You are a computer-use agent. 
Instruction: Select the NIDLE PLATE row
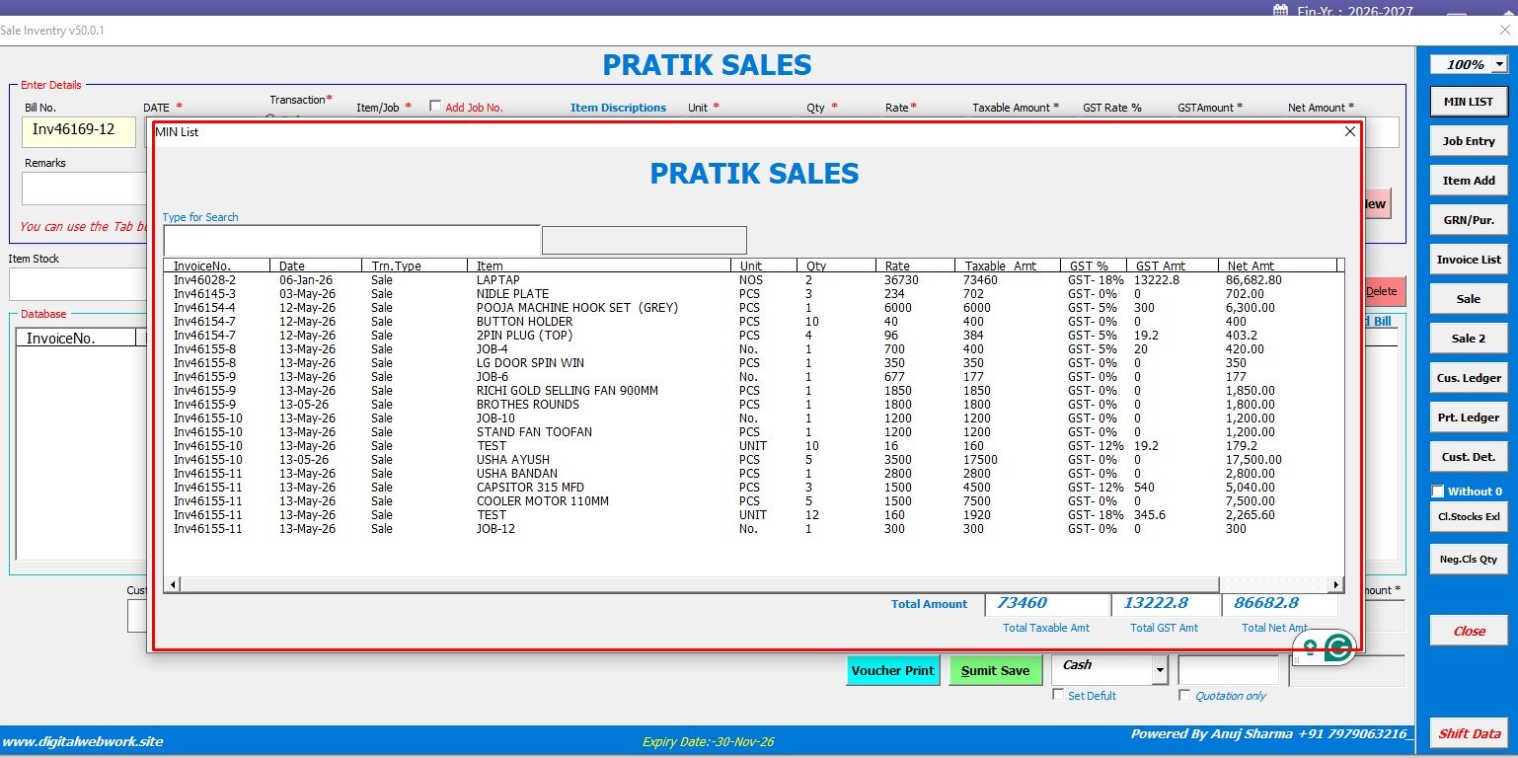point(754,294)
